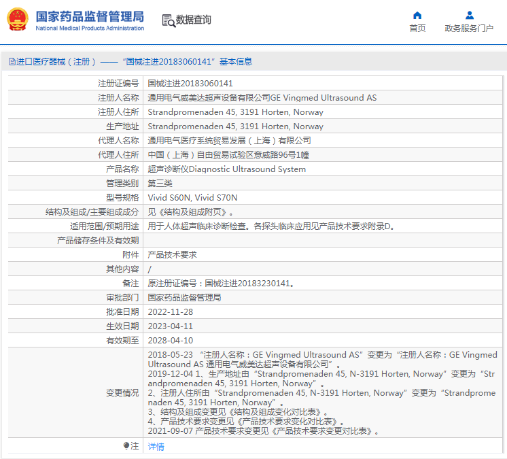Click the 生产地址 address value

235,126
